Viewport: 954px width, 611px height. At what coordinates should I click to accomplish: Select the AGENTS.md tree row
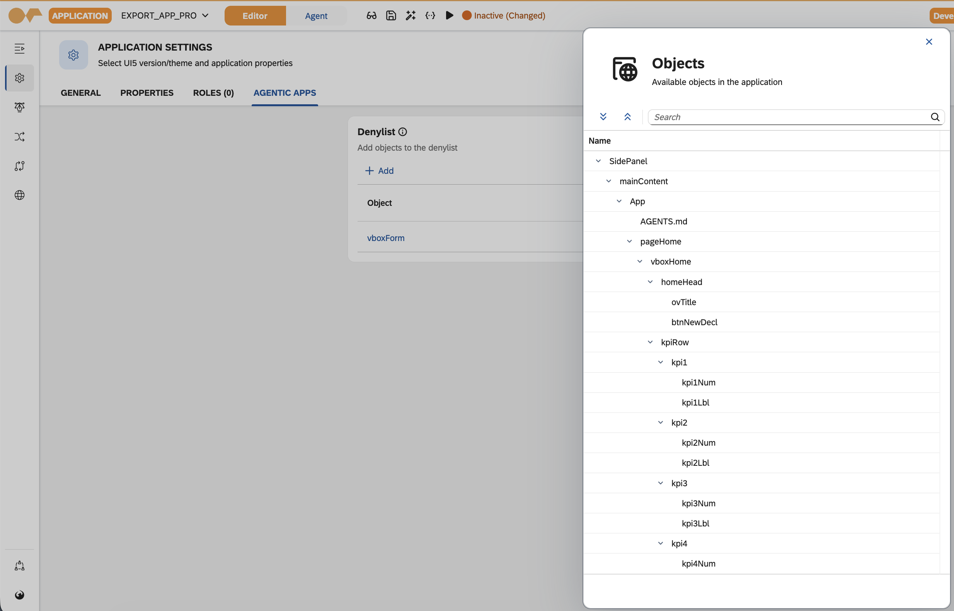coord(761,221)
